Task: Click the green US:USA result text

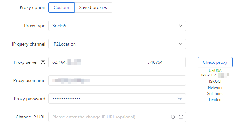Action: [215, 70]
